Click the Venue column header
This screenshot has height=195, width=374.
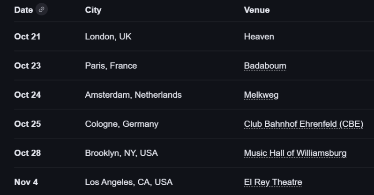[256, 10]
